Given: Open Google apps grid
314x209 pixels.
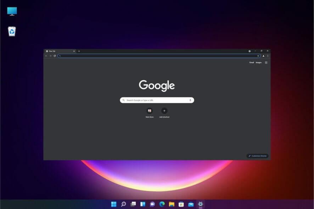Looking at the screenshot, I should 266,63.
